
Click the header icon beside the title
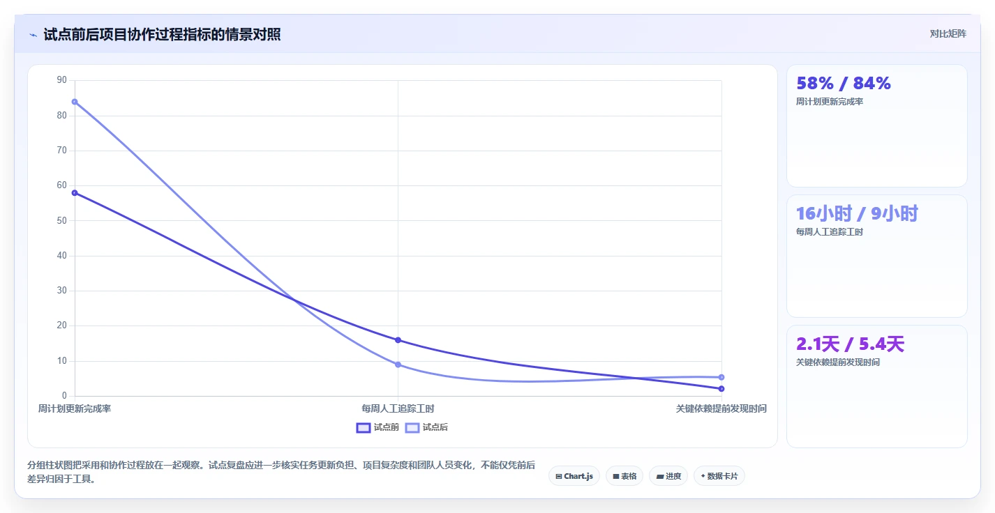[33, 35]
